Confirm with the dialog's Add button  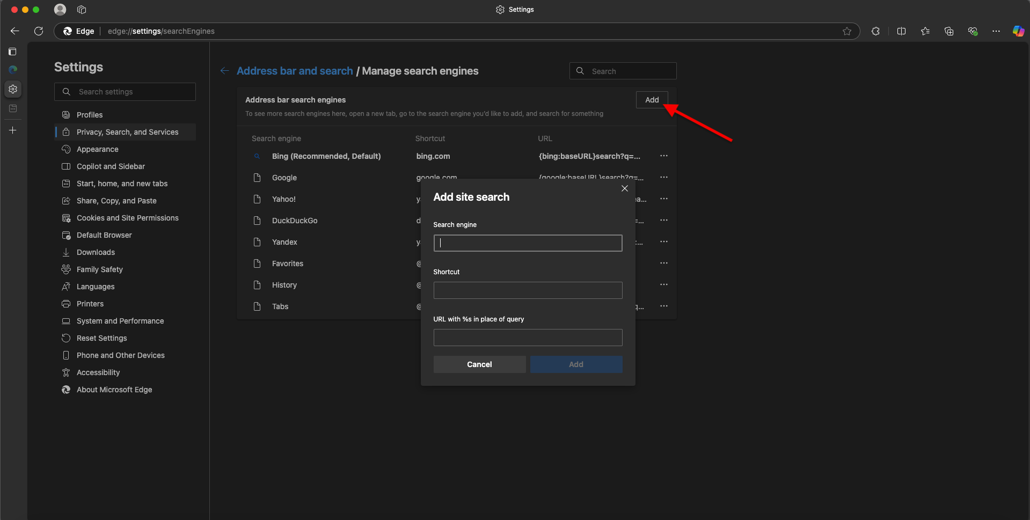click(x=576, y=364)
